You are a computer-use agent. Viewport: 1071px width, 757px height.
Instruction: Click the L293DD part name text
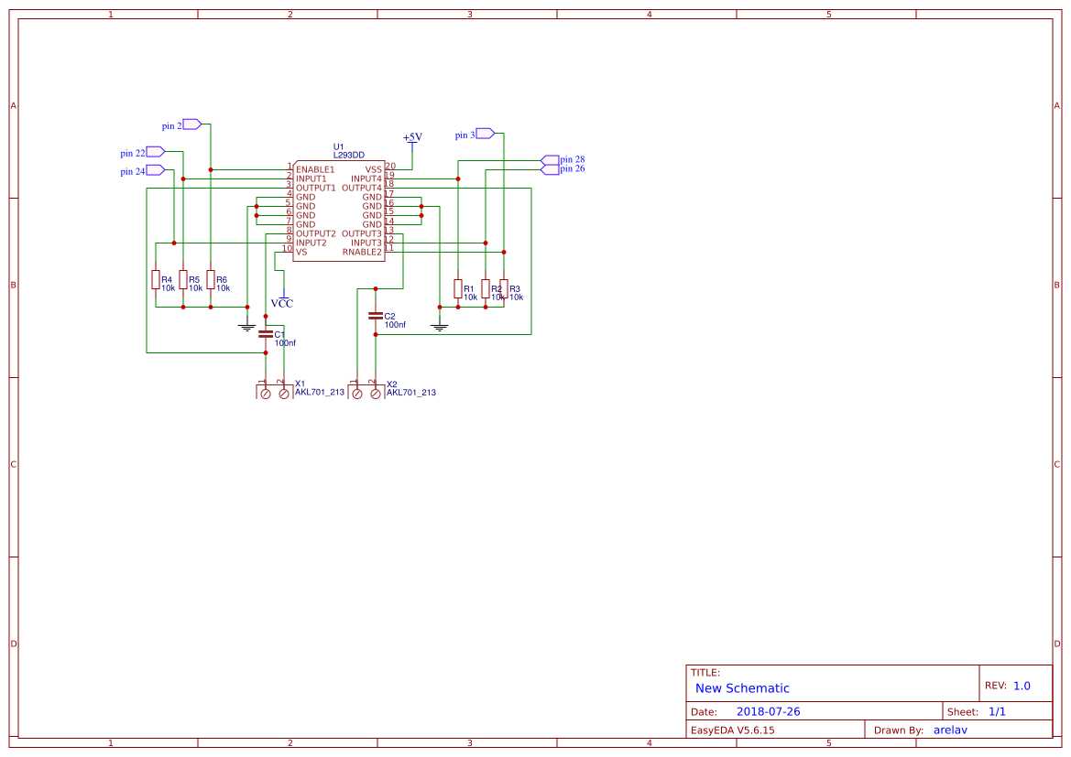click(x=349, y=155)
